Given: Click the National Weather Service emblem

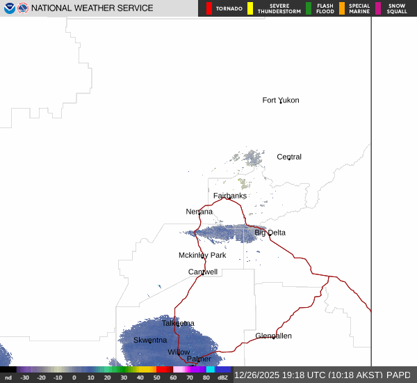Looking at the screenshot, I should click(x=24, y=8).
